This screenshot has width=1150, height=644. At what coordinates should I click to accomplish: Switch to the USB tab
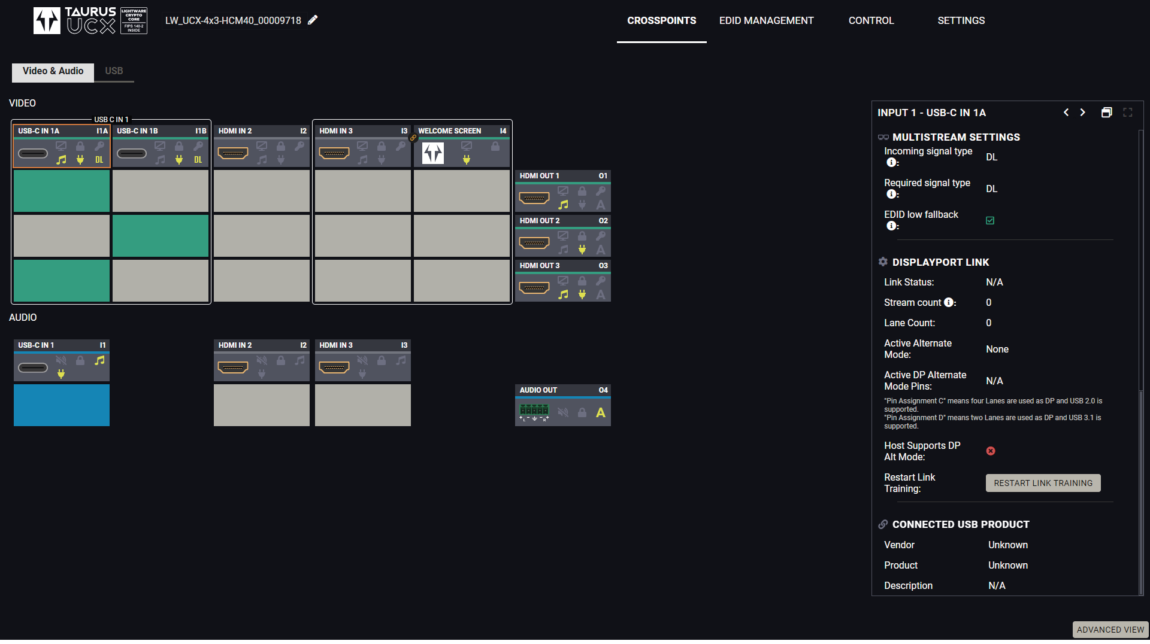tap(114, 71)
